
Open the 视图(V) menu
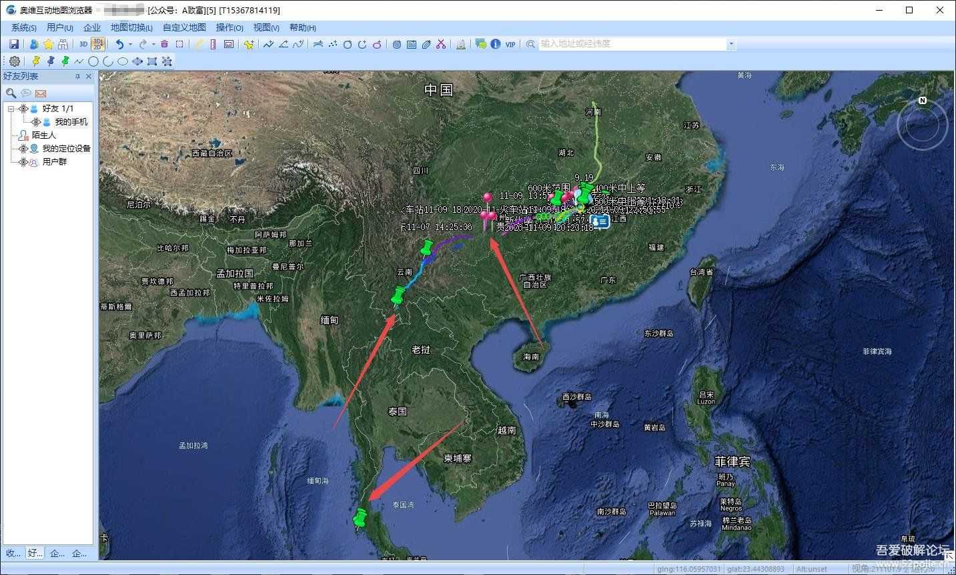[266, 27]
